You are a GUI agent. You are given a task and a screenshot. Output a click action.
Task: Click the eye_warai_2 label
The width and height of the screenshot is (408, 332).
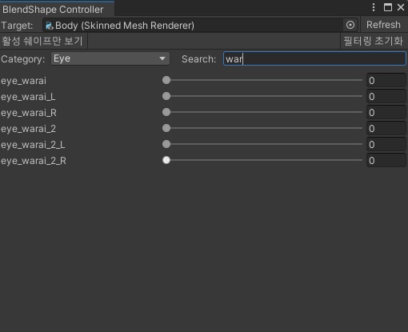[x=29, y=129]
